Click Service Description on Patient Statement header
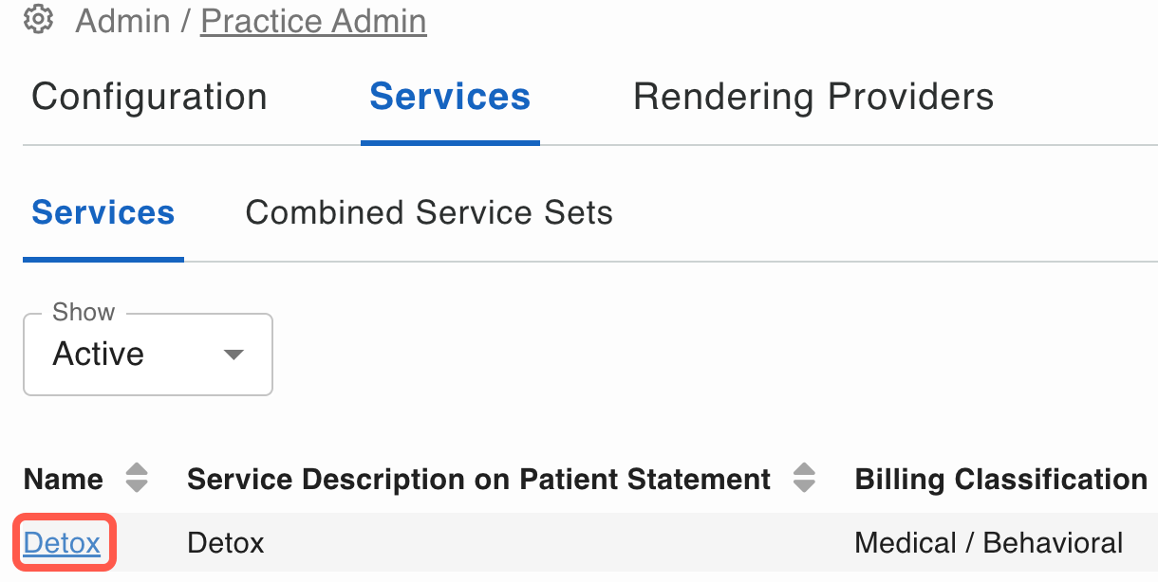This screenshot has width=1158, height=582. point(478,479)
